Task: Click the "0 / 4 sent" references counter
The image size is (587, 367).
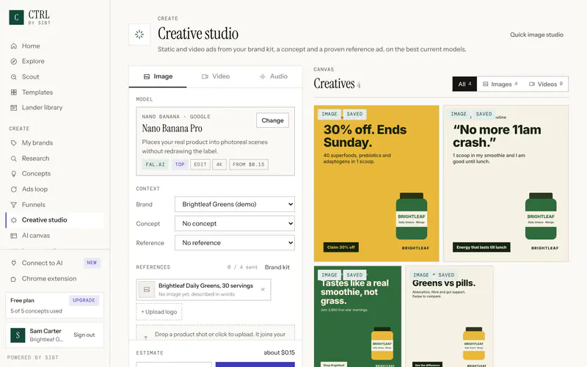Action: coord(242,267)
